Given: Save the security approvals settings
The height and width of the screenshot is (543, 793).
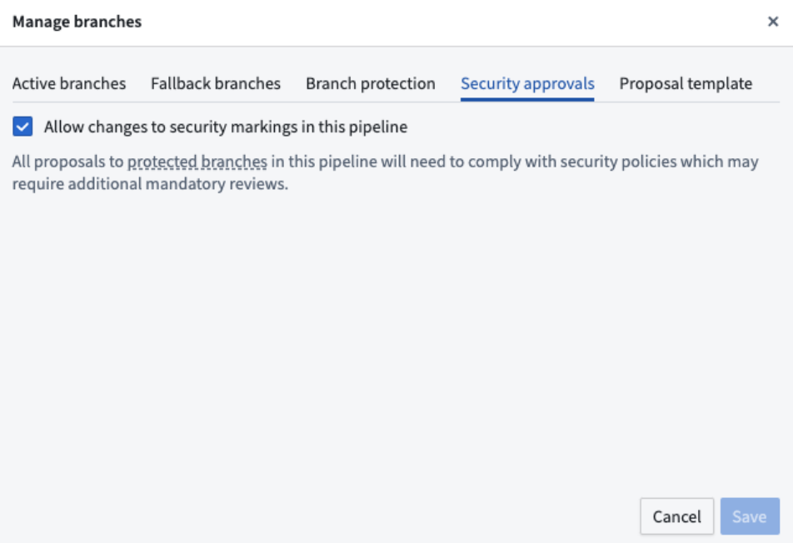Looking at the screenshot, I should 750,516.
